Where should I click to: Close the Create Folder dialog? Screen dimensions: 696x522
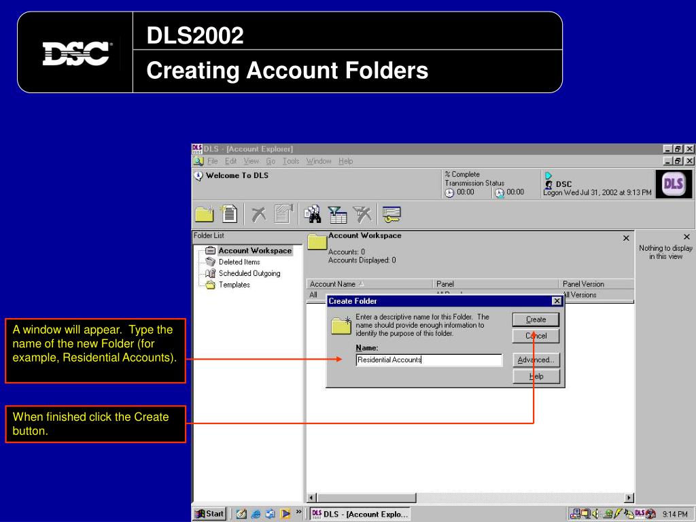pyautogui.click(x=557, y=301)
